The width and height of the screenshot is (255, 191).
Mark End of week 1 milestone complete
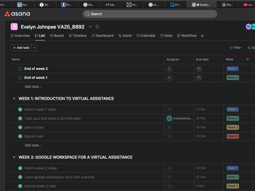[x=20, y=78]
